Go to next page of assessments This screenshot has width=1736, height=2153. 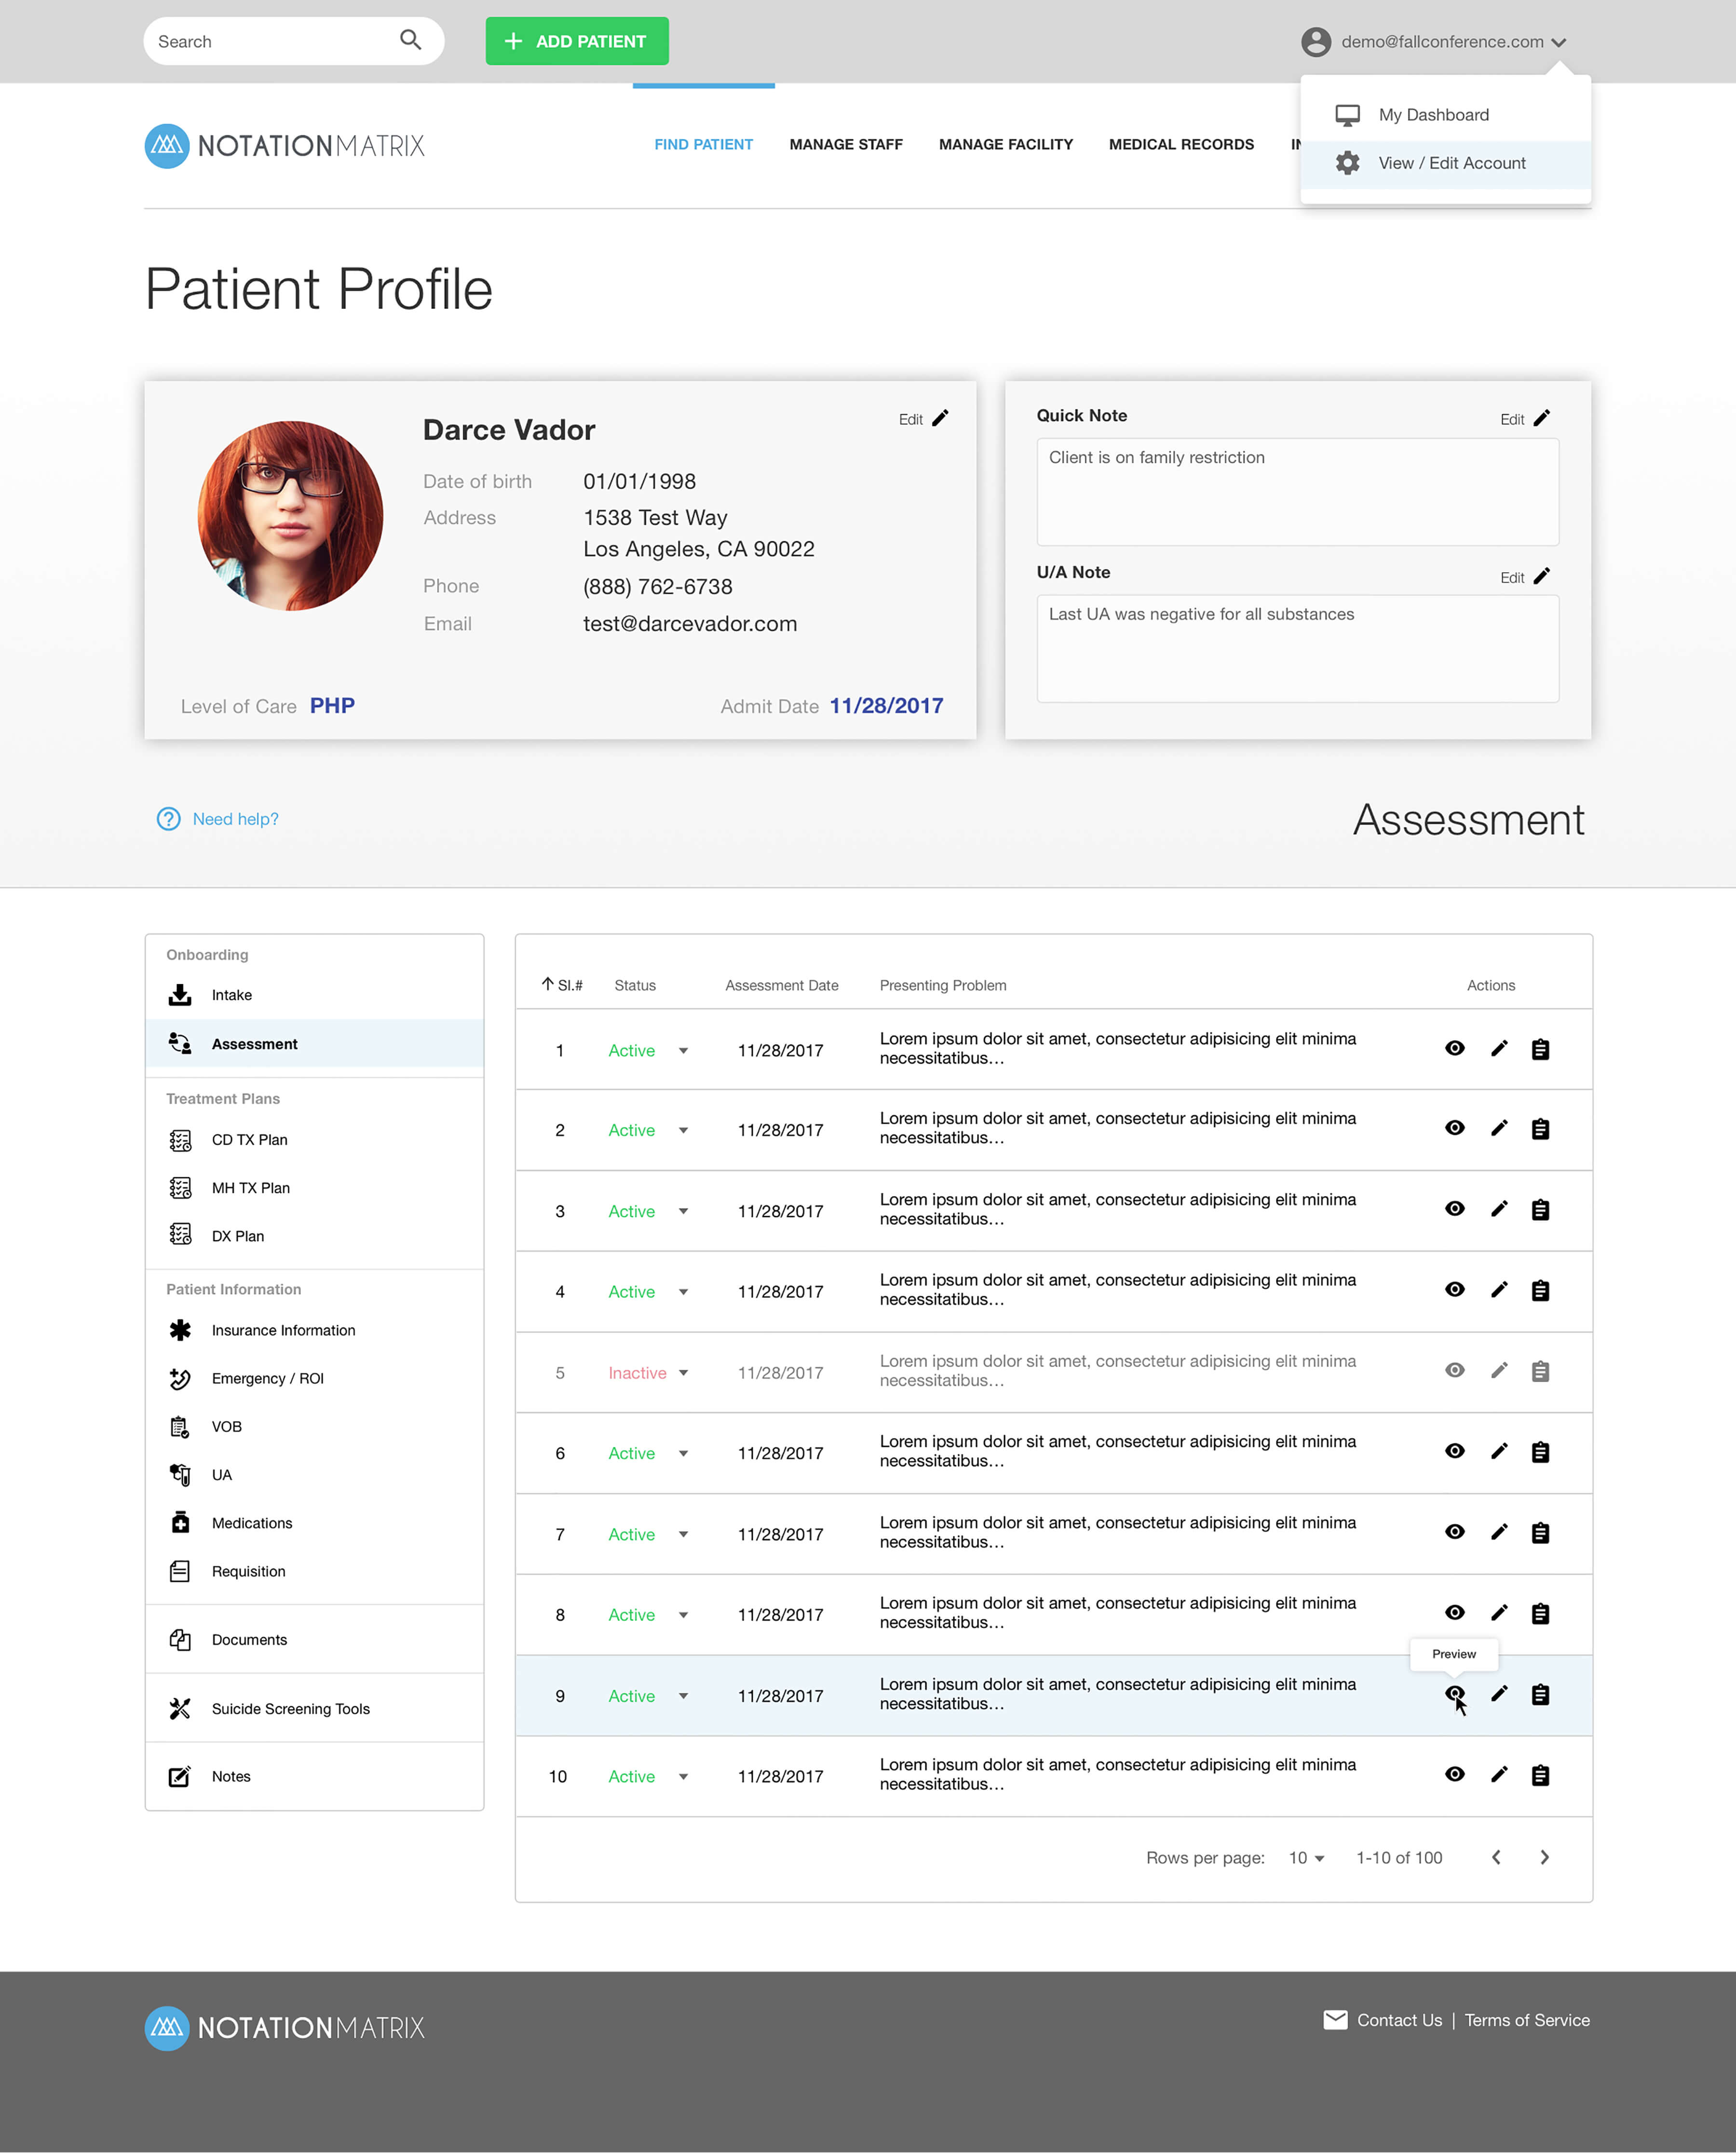pyautogui.click(x=1544, y=1858)
